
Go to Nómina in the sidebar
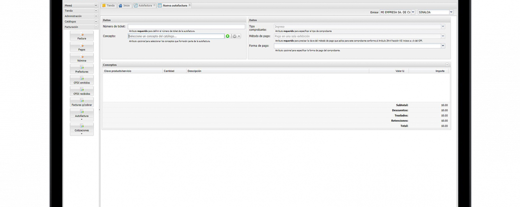click(82, 58)
